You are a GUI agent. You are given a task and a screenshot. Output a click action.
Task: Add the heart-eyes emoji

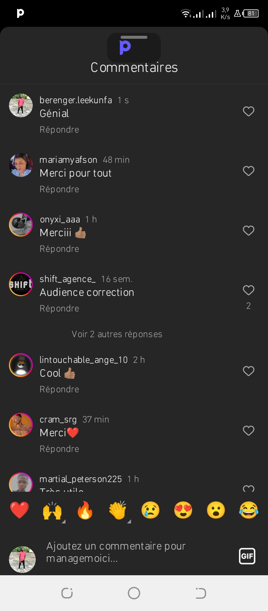[183, 510]
